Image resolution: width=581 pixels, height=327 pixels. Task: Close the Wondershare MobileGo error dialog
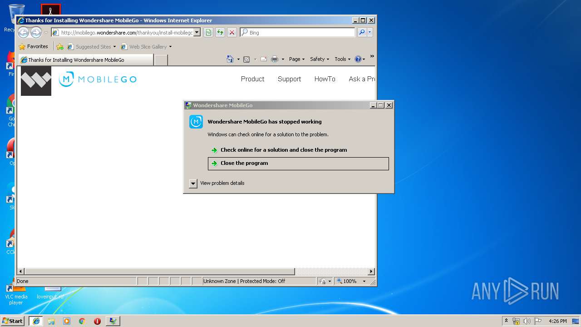click(389, 105)
